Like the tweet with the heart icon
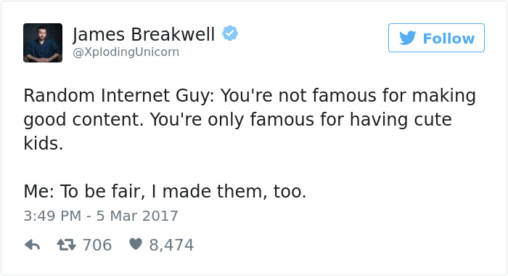This screenshot has height=276, width=508. coord(136,244)
